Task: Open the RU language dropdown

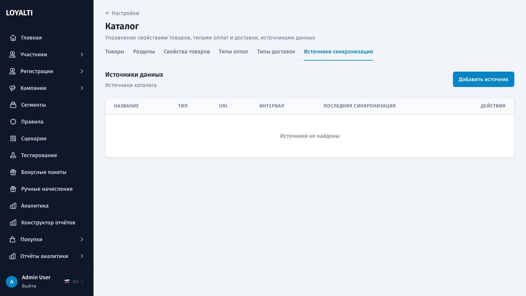Action: click(75, 282)
